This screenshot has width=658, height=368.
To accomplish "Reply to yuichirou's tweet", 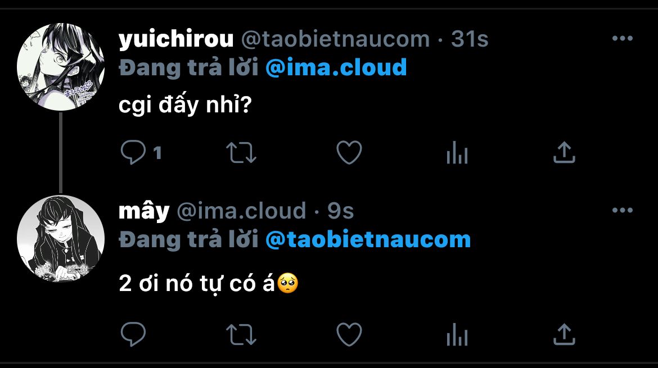I will [133, 153].
